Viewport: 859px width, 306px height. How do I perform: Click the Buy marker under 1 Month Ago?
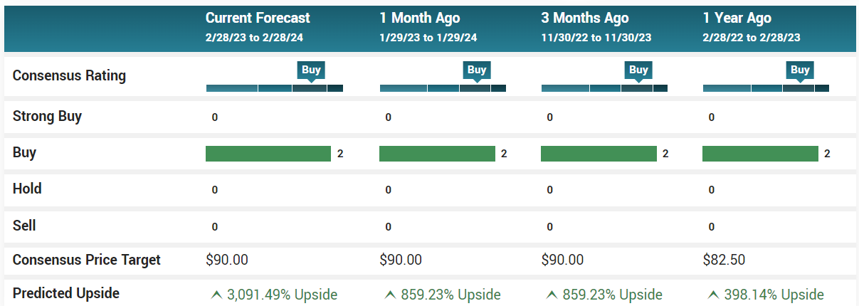(477, 70)
